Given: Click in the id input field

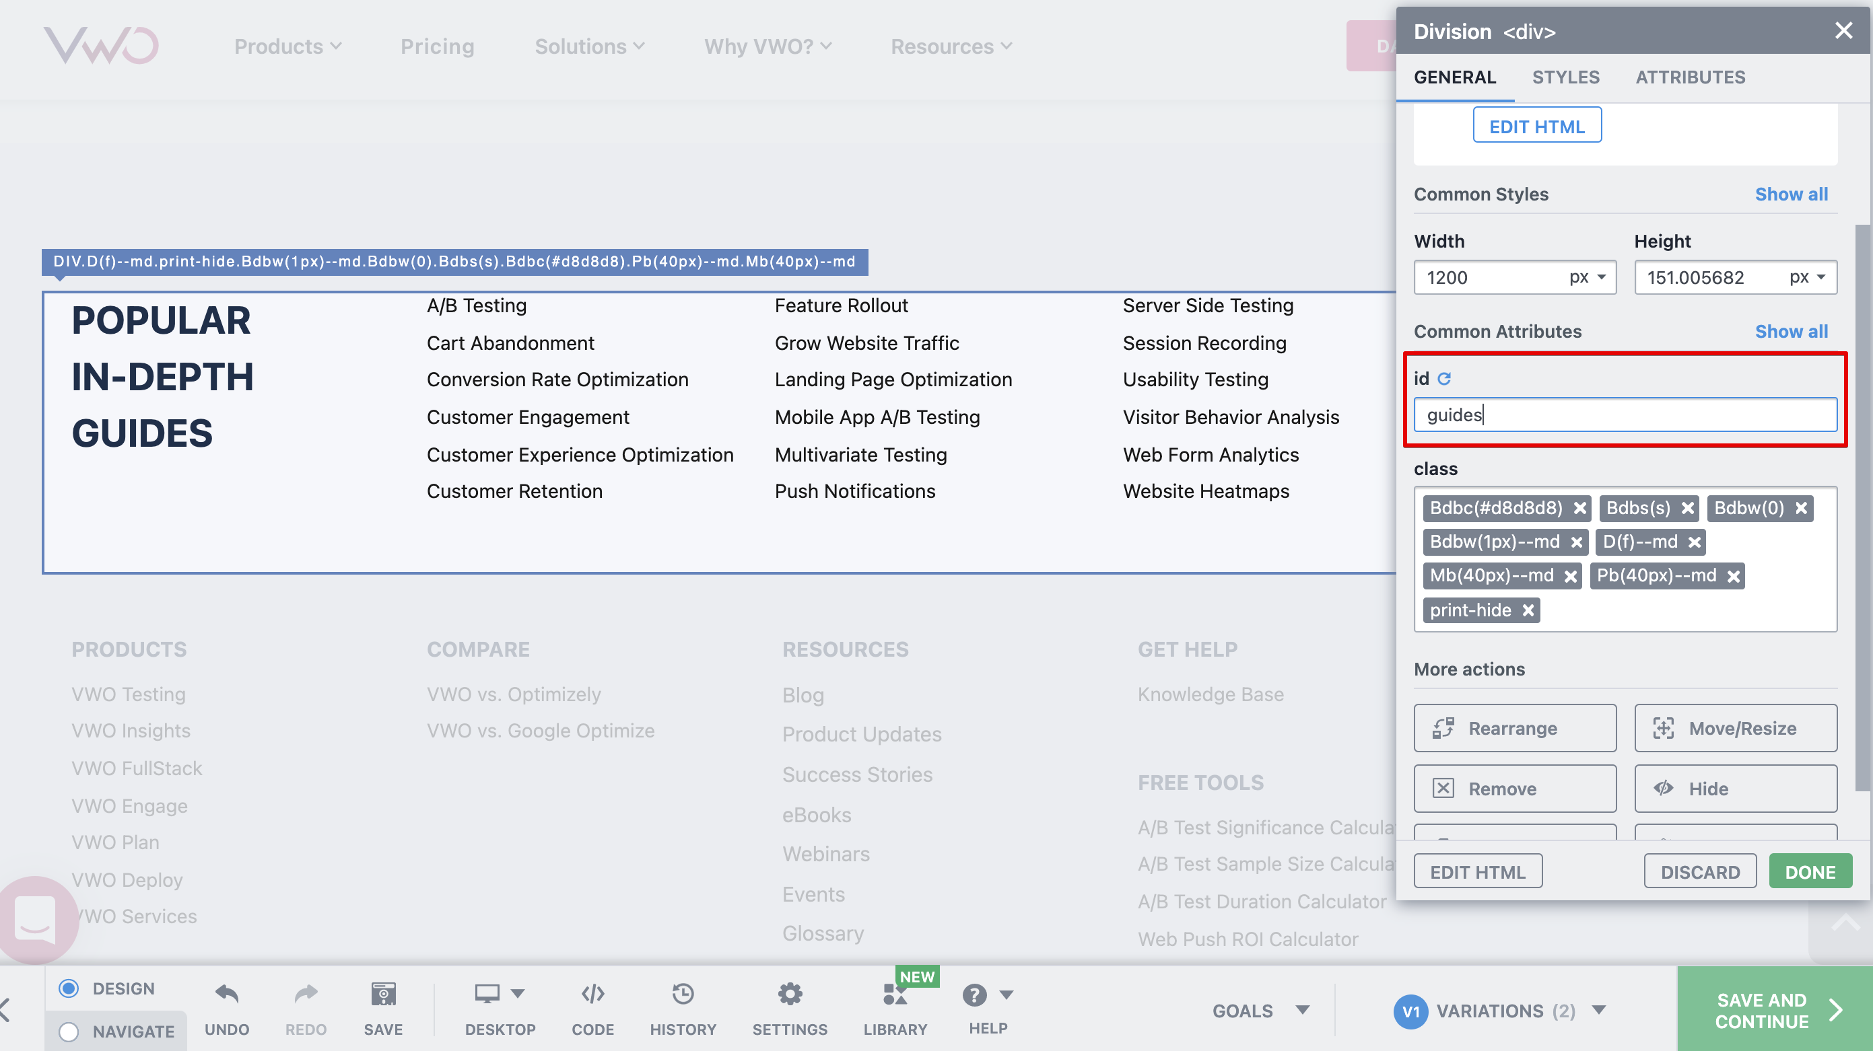Looking at the screenshot, I should click(x=1625, y=414).
